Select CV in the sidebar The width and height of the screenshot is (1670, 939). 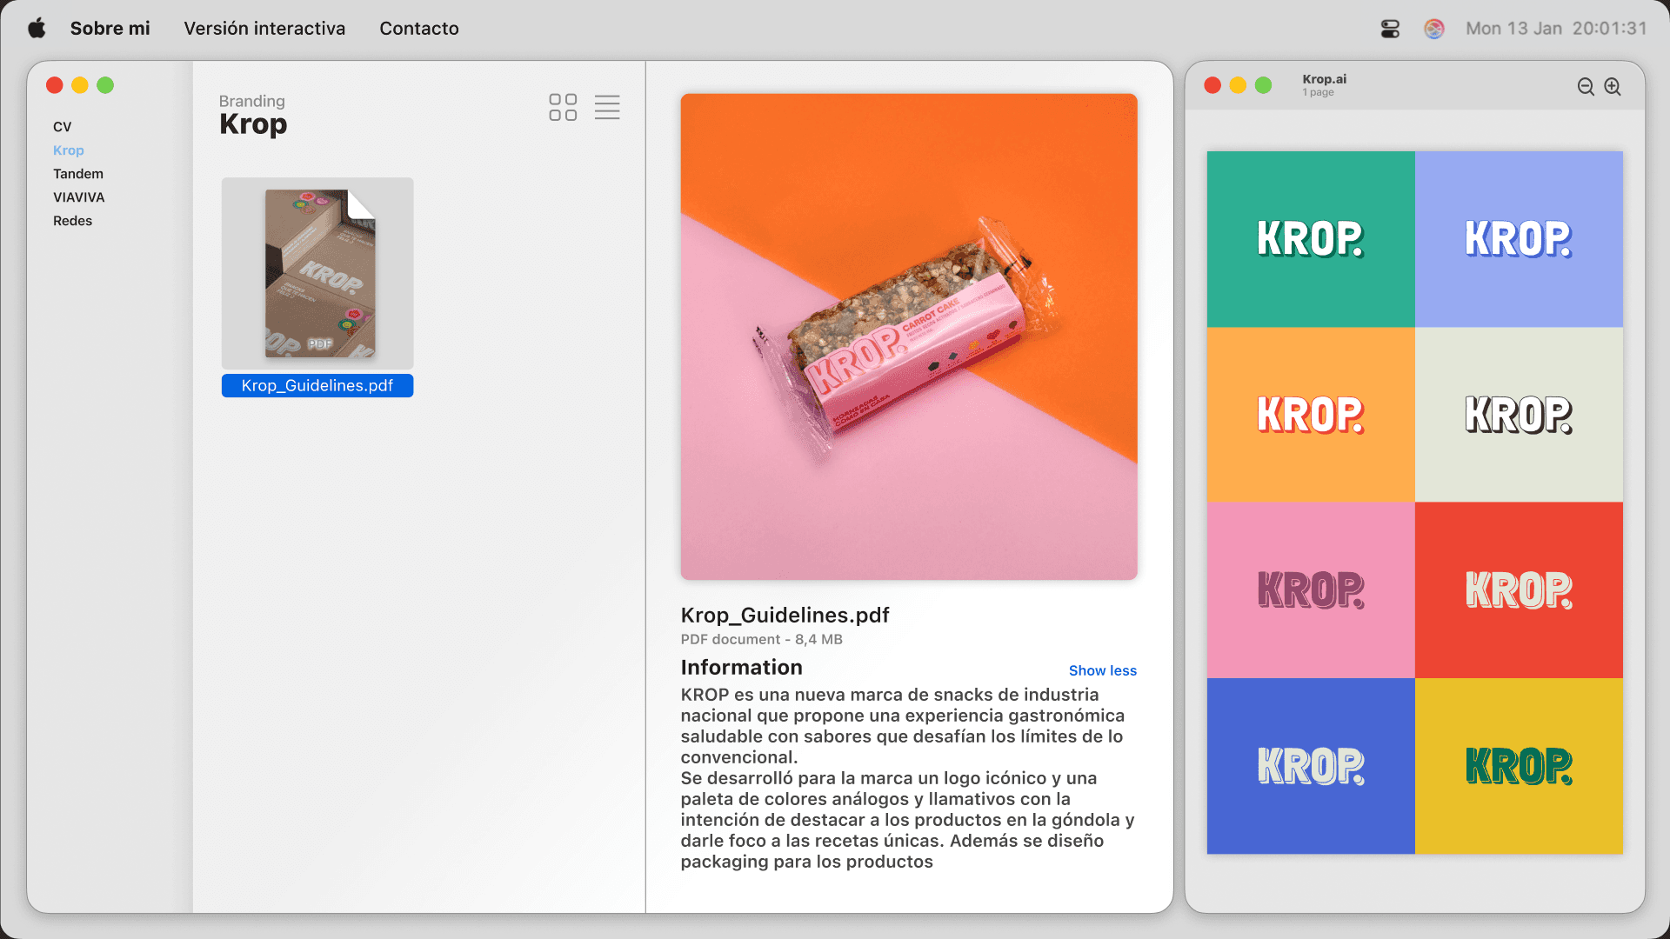point(63,127)
